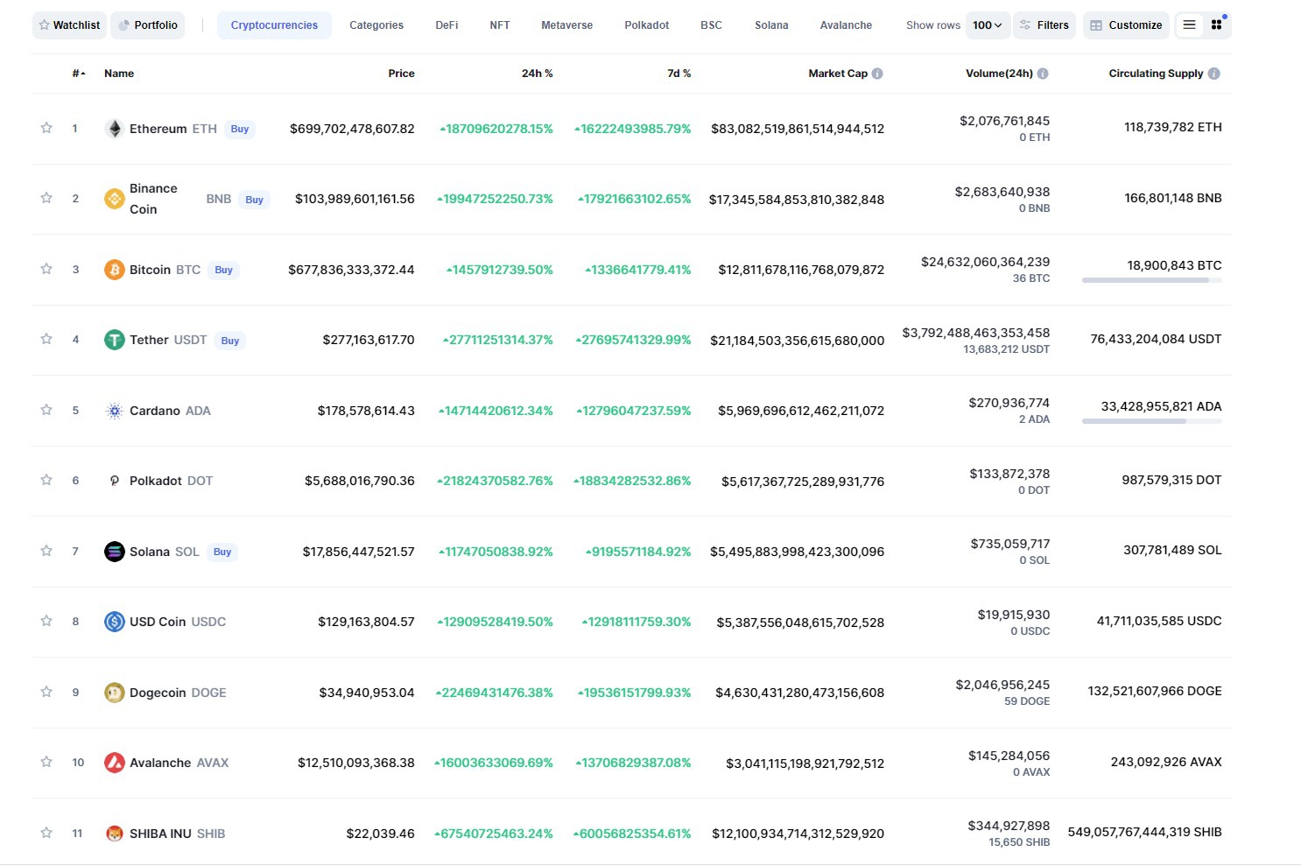Sort by rank number column header

pos(79,74)
